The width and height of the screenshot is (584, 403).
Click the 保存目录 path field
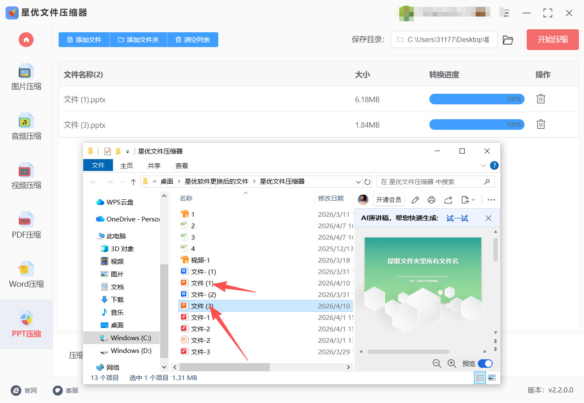[x=444, y=39]
